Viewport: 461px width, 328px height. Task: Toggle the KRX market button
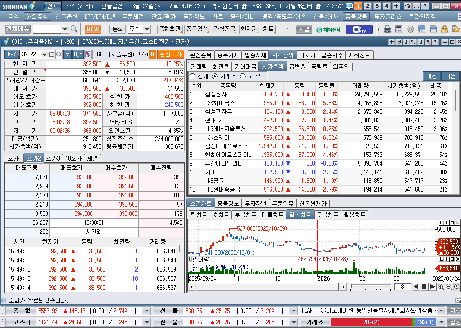(x=12, y=54)
